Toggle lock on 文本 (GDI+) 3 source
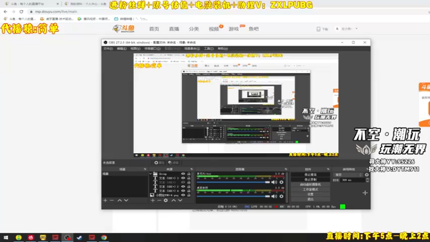The image size is (430, 242). [x=189, y=178]
